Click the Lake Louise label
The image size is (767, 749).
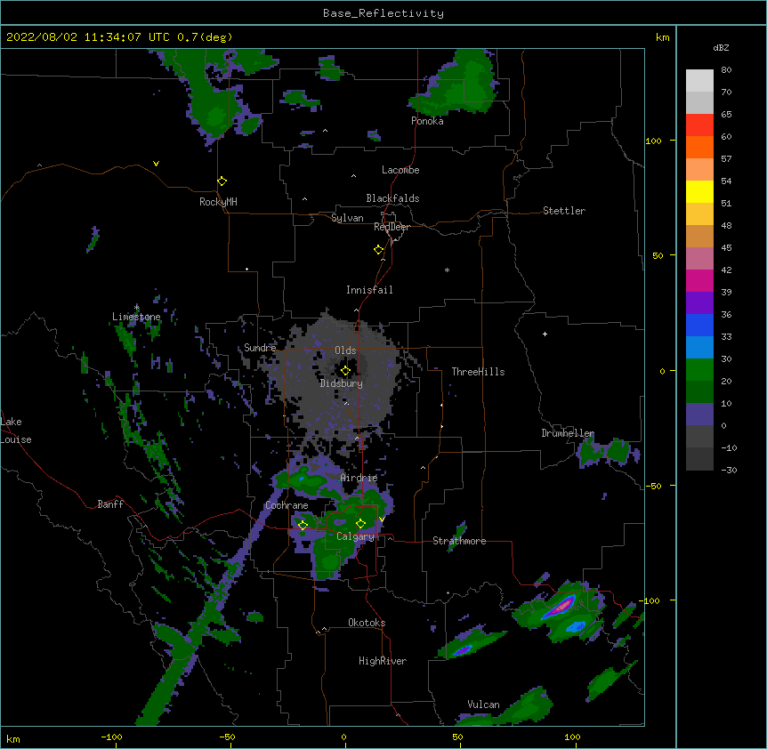click(16, 431)
